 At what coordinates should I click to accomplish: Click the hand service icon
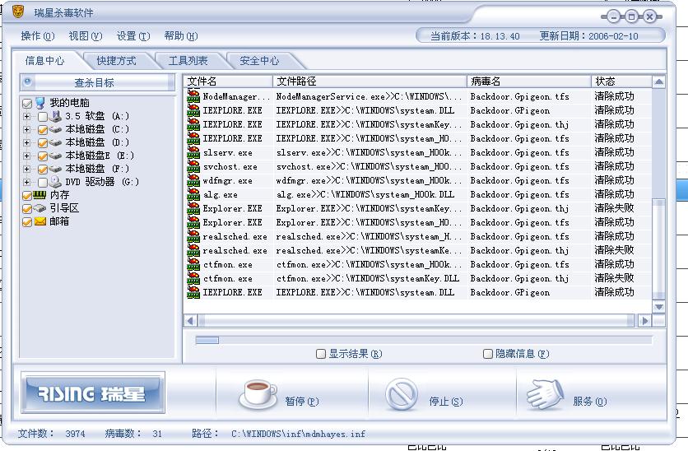(546, 394)
